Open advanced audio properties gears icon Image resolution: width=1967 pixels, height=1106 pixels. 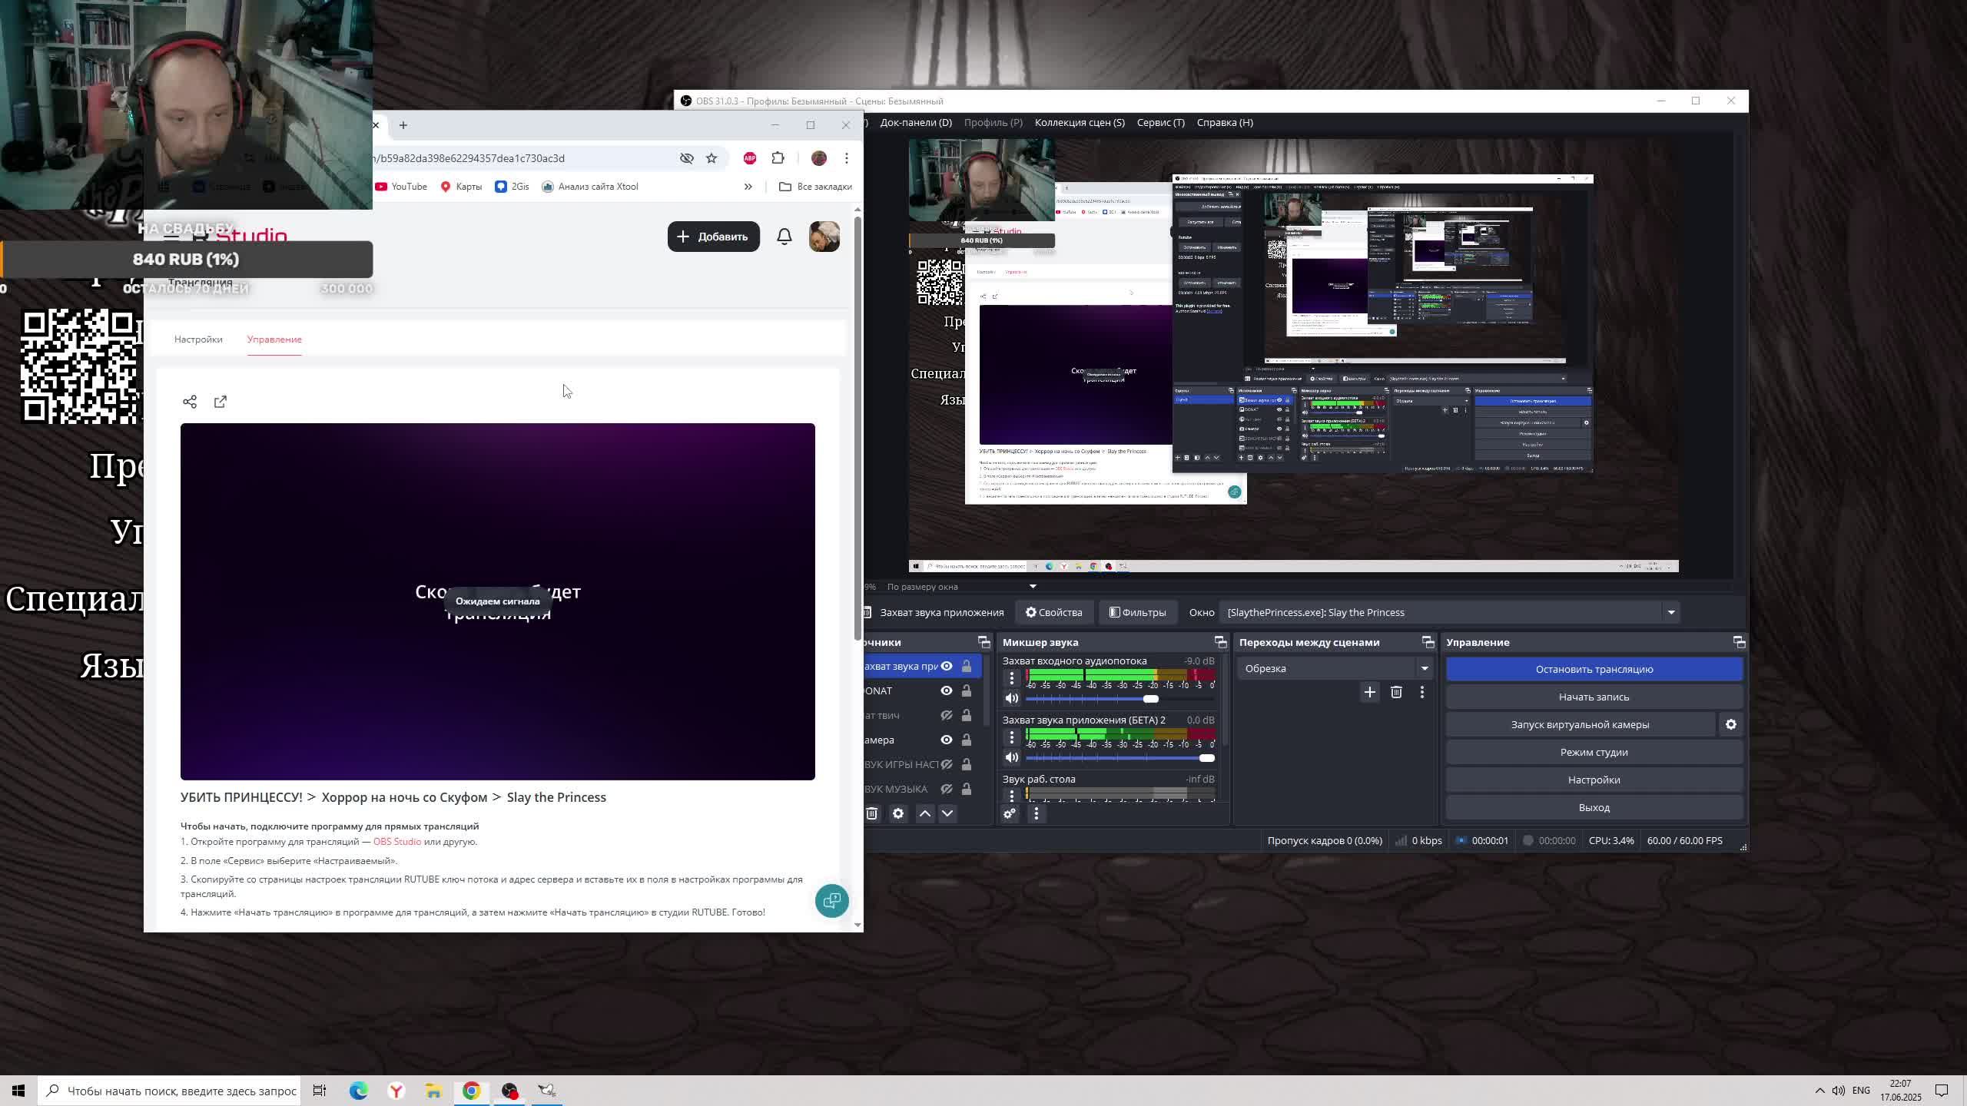point(1010,813)
